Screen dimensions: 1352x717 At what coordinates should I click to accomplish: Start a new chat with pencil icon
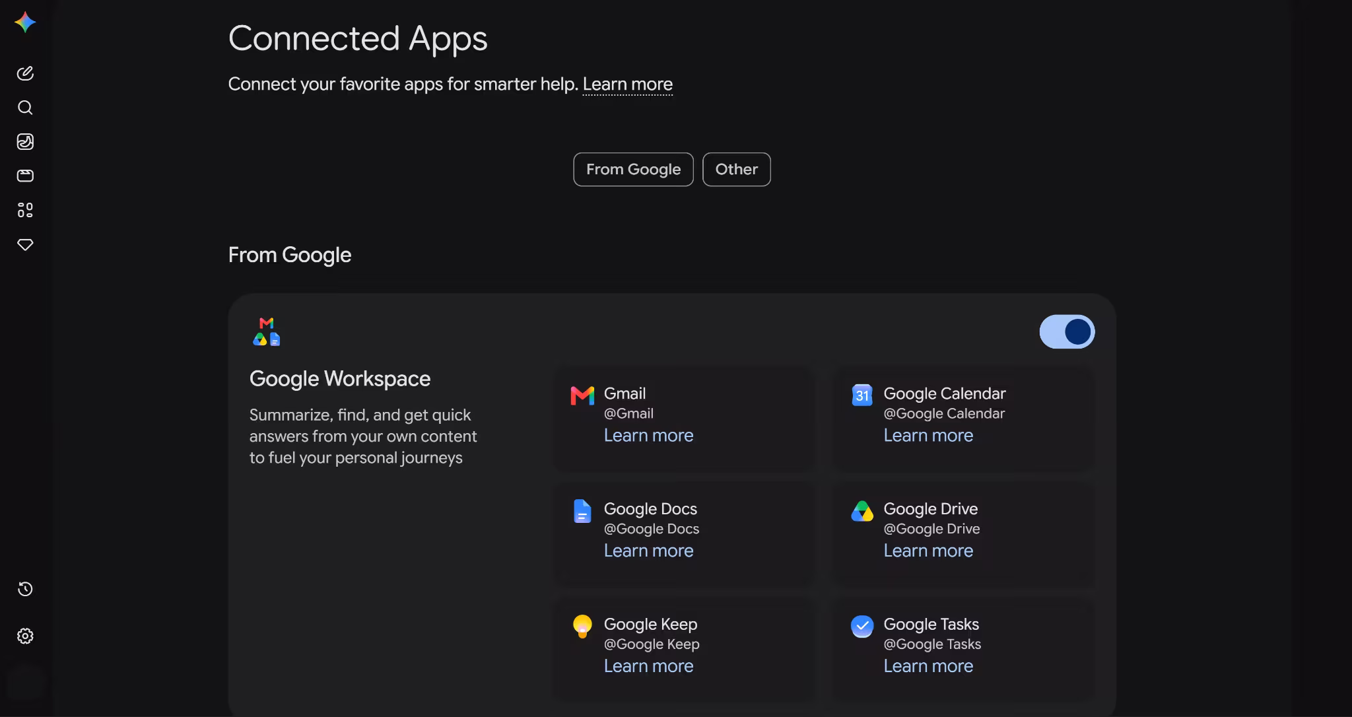pyautogui.click(x=25, y=73)
